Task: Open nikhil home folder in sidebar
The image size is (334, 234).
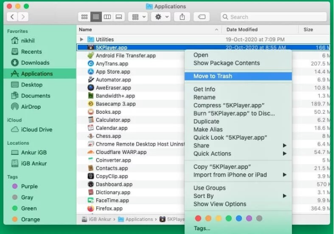Action: 40,41
